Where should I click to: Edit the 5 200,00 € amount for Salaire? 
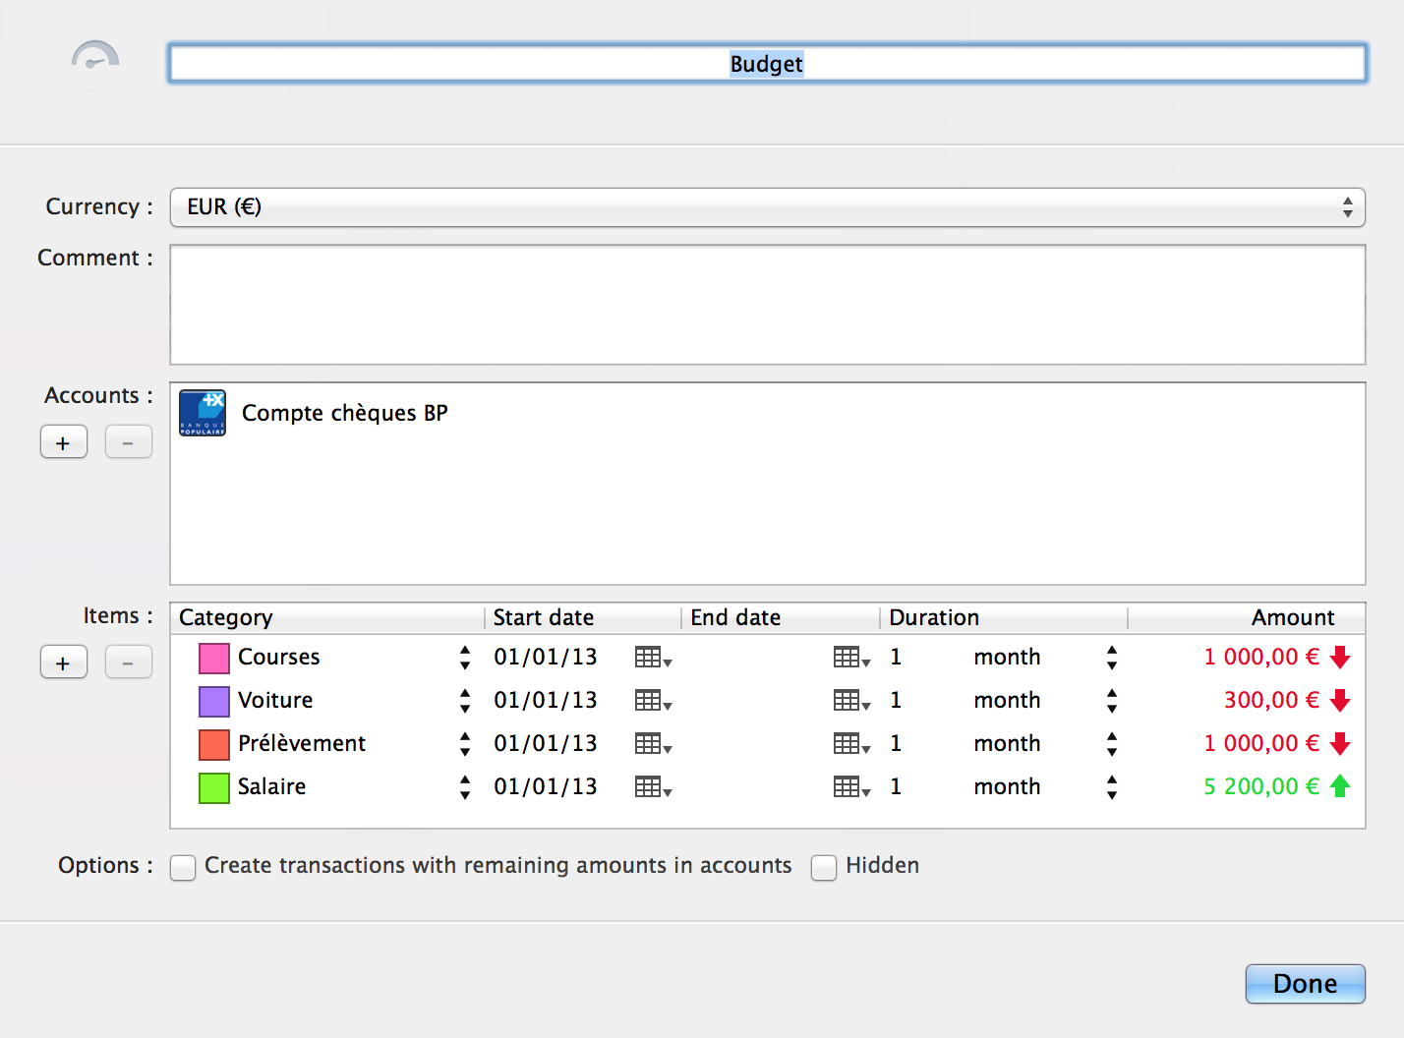coord(1261,787)
